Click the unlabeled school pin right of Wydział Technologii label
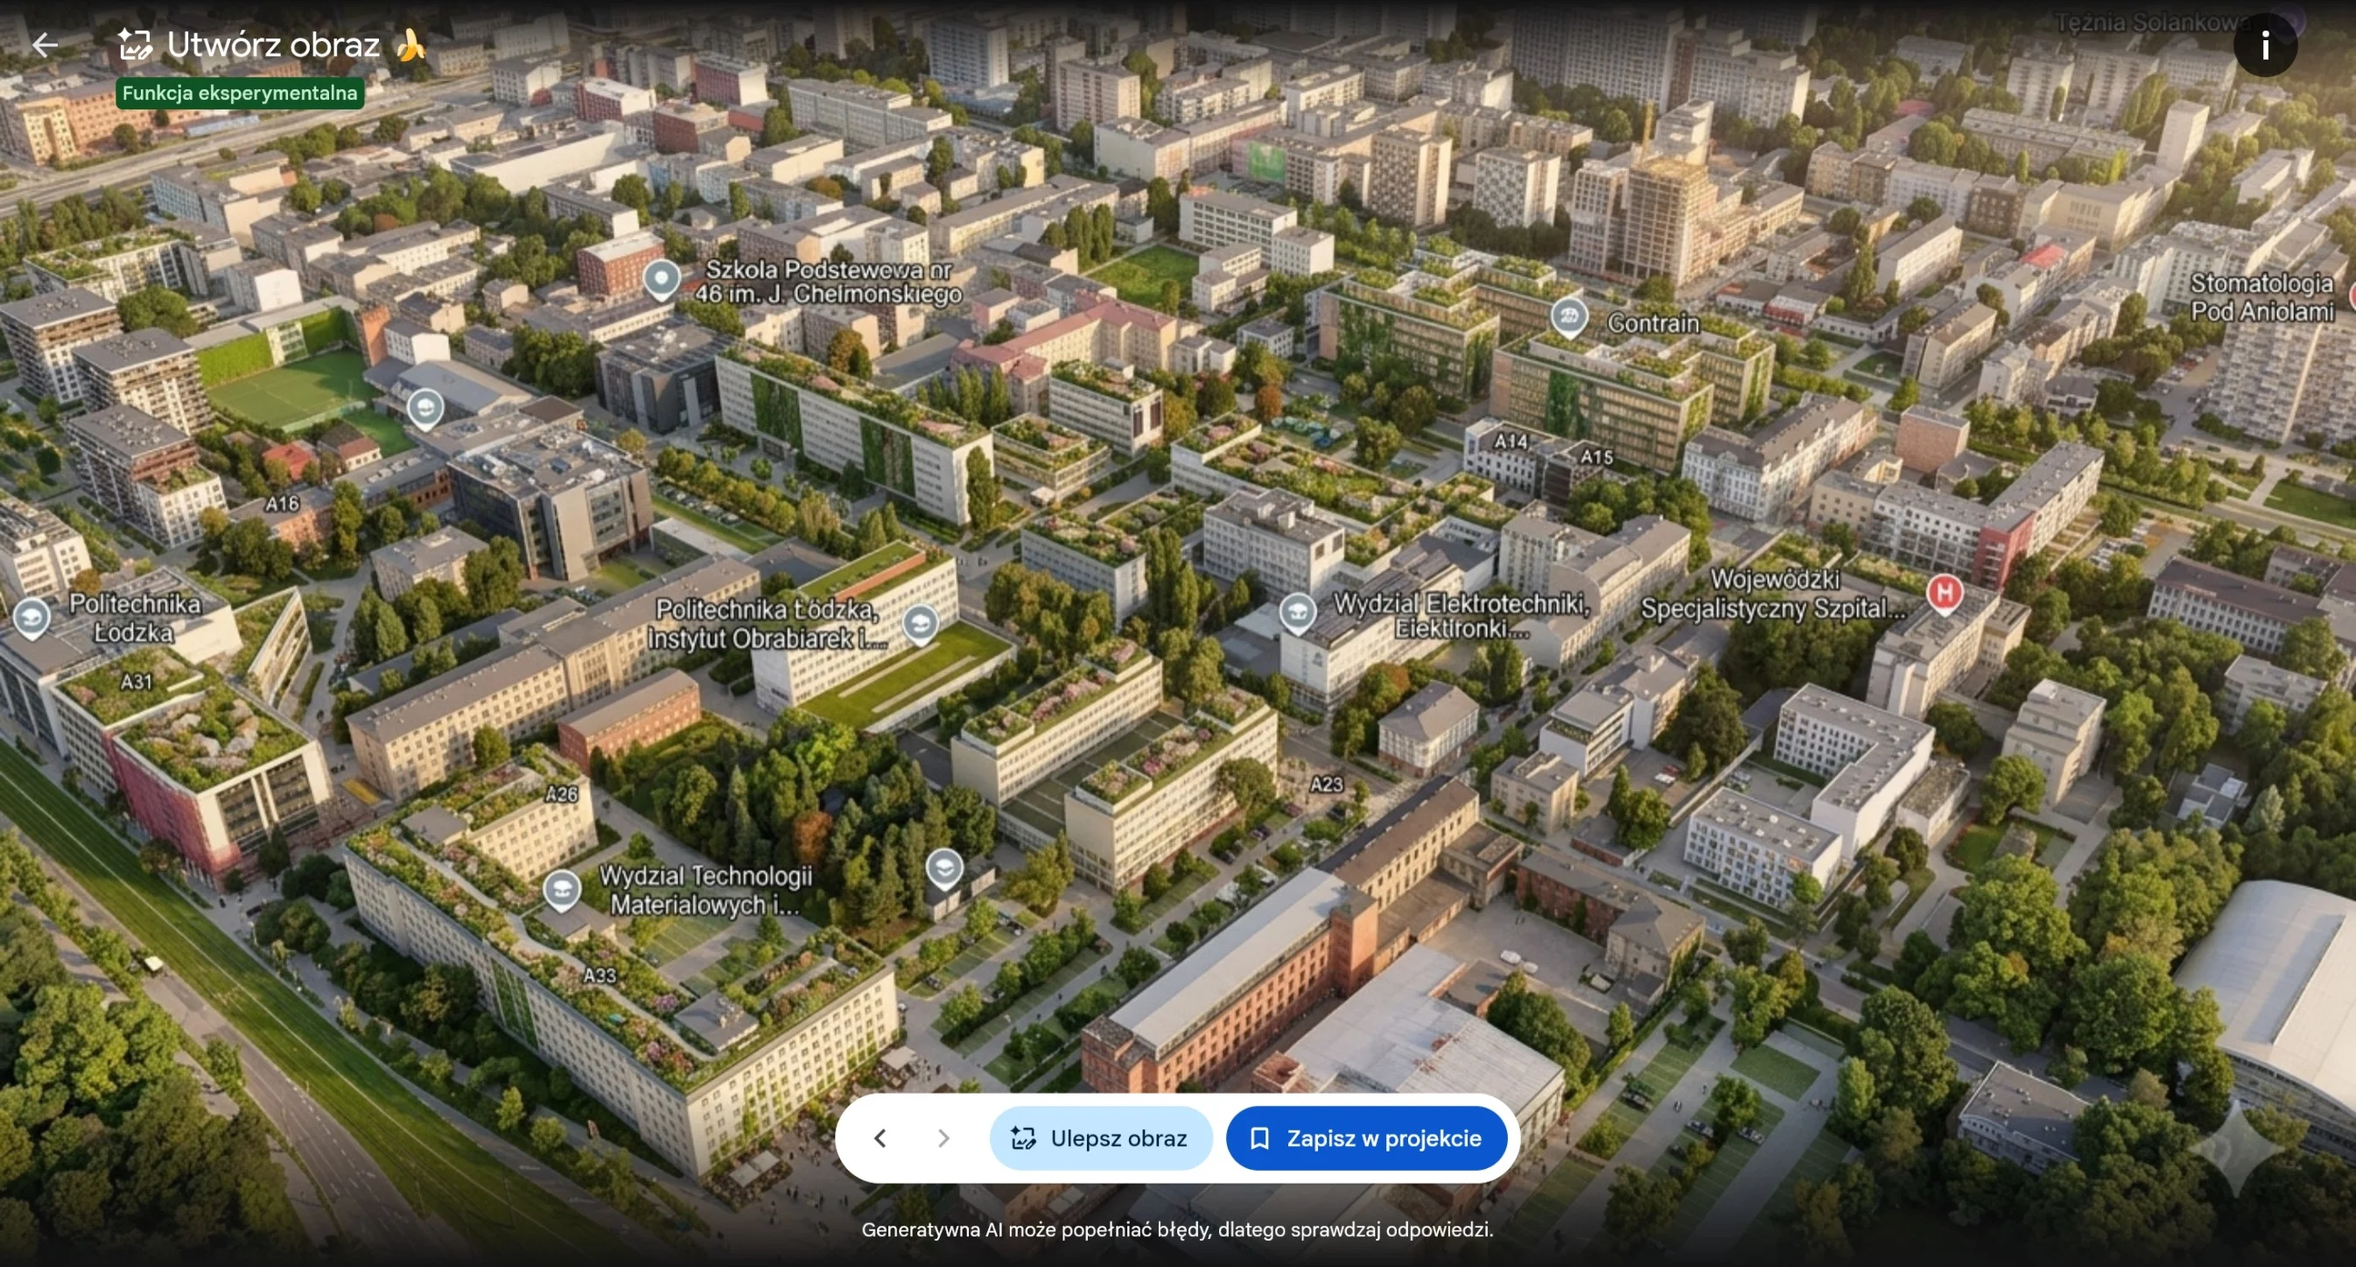The image size is (2356, 1267). click(x=943, y=870)
